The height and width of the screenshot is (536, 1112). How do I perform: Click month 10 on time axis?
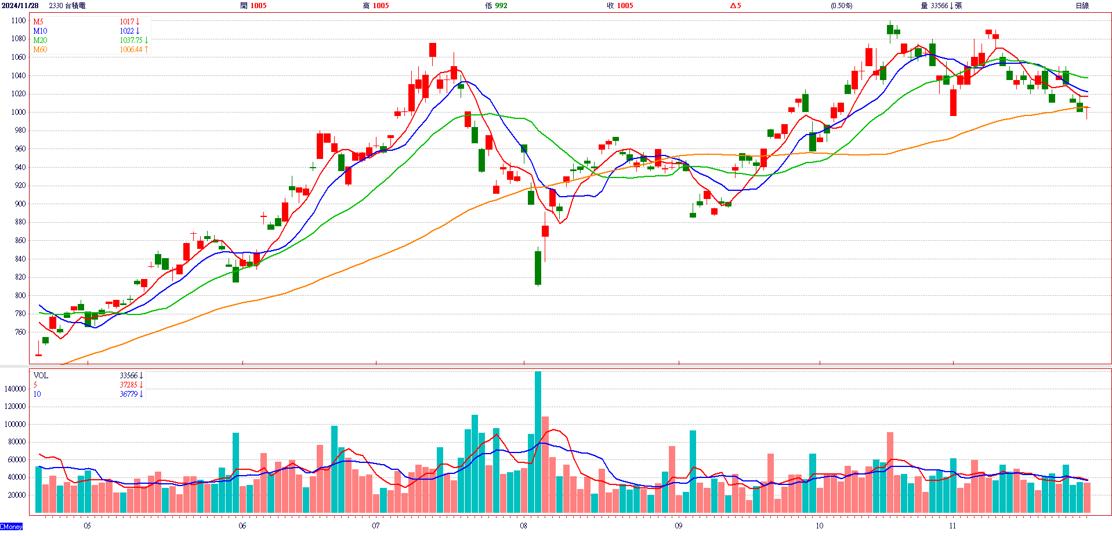pos(819,526)
